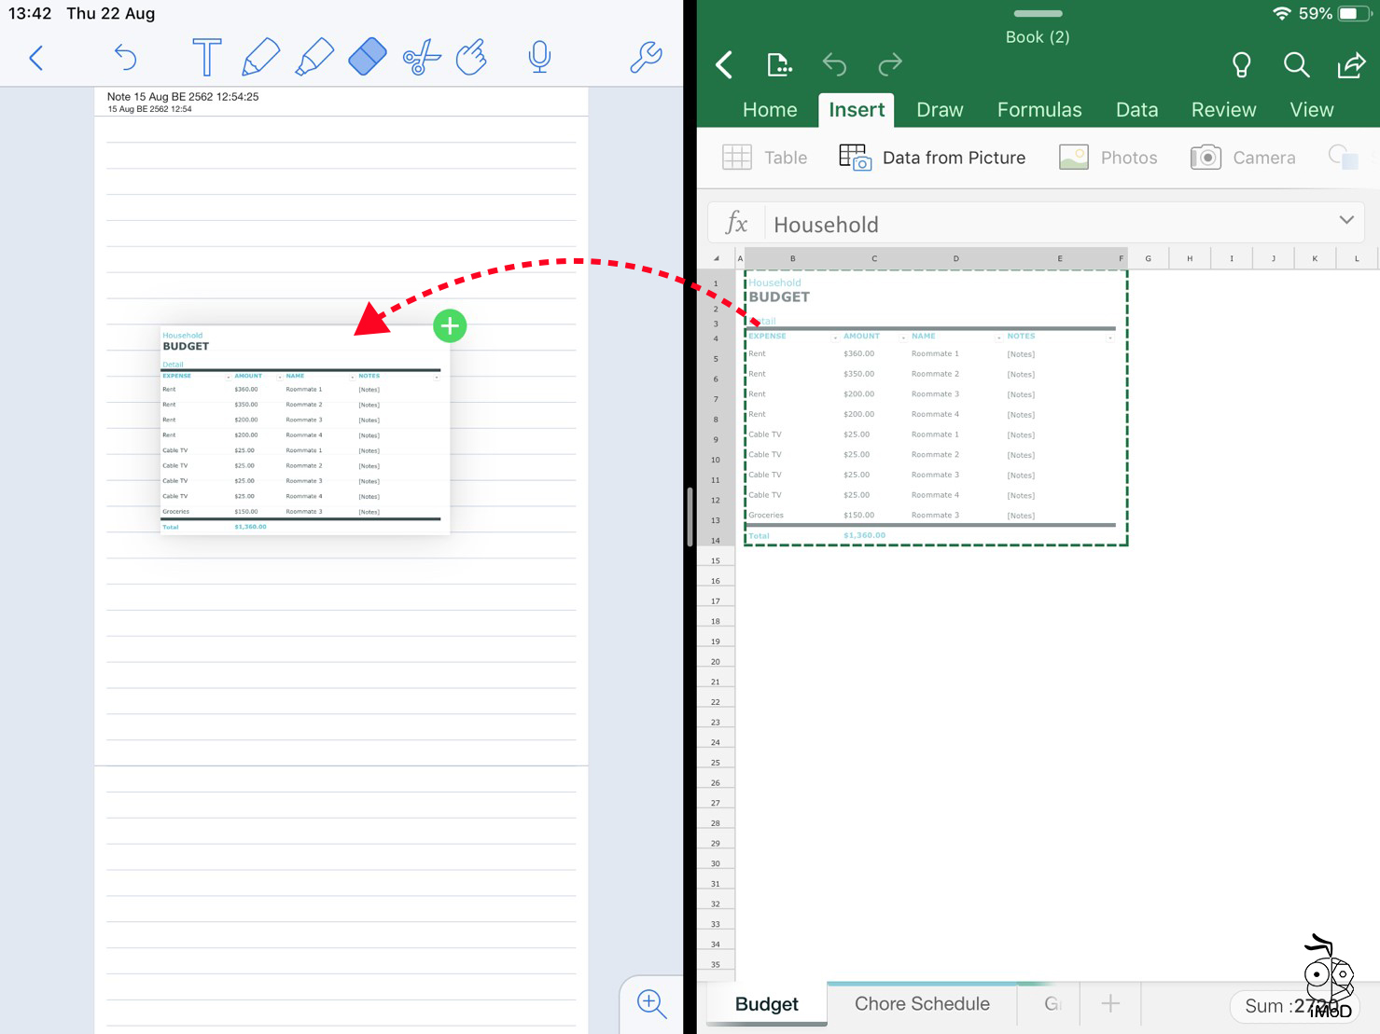The width and height of the screenshot is (1380, 1034).
Task: Select the Highlighter tool
Action: coord(314,57)
